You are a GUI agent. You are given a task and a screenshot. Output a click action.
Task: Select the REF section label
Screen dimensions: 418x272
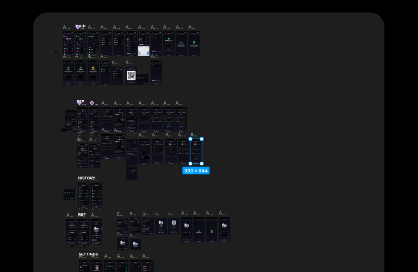[82, 214]
